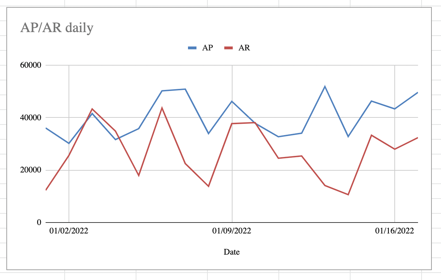The width and height of the screenshot is (441, 280).
Task: Click the lowest point of the red AR line
Action: pos(348,195)
